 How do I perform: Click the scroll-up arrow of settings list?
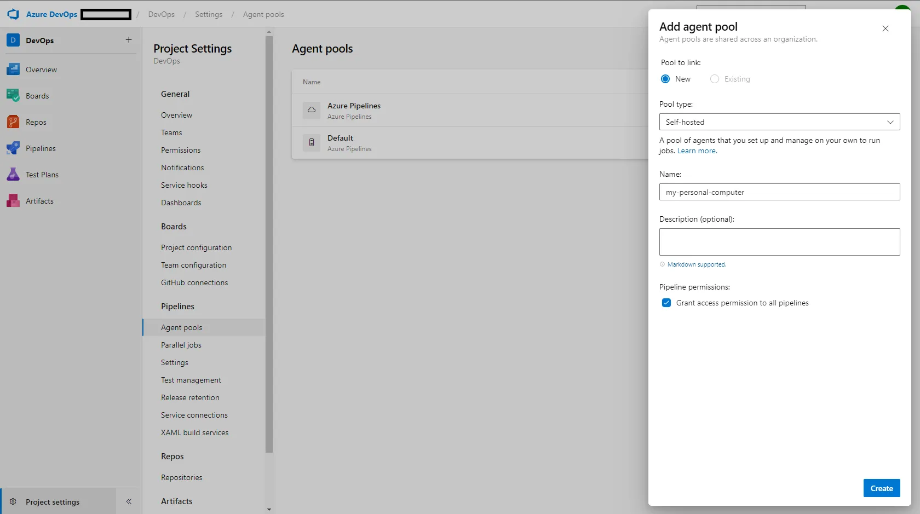[269, 32]
